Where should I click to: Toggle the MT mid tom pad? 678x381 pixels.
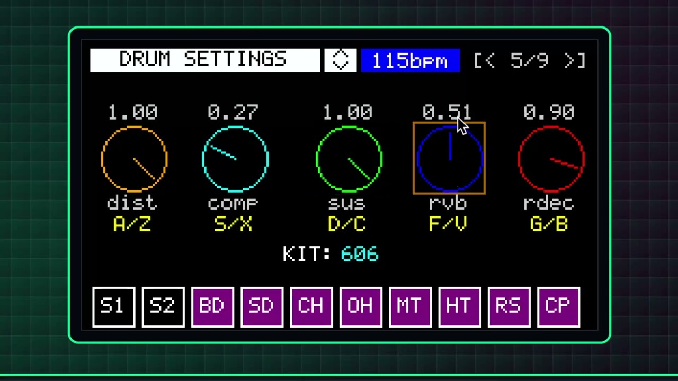410,307
